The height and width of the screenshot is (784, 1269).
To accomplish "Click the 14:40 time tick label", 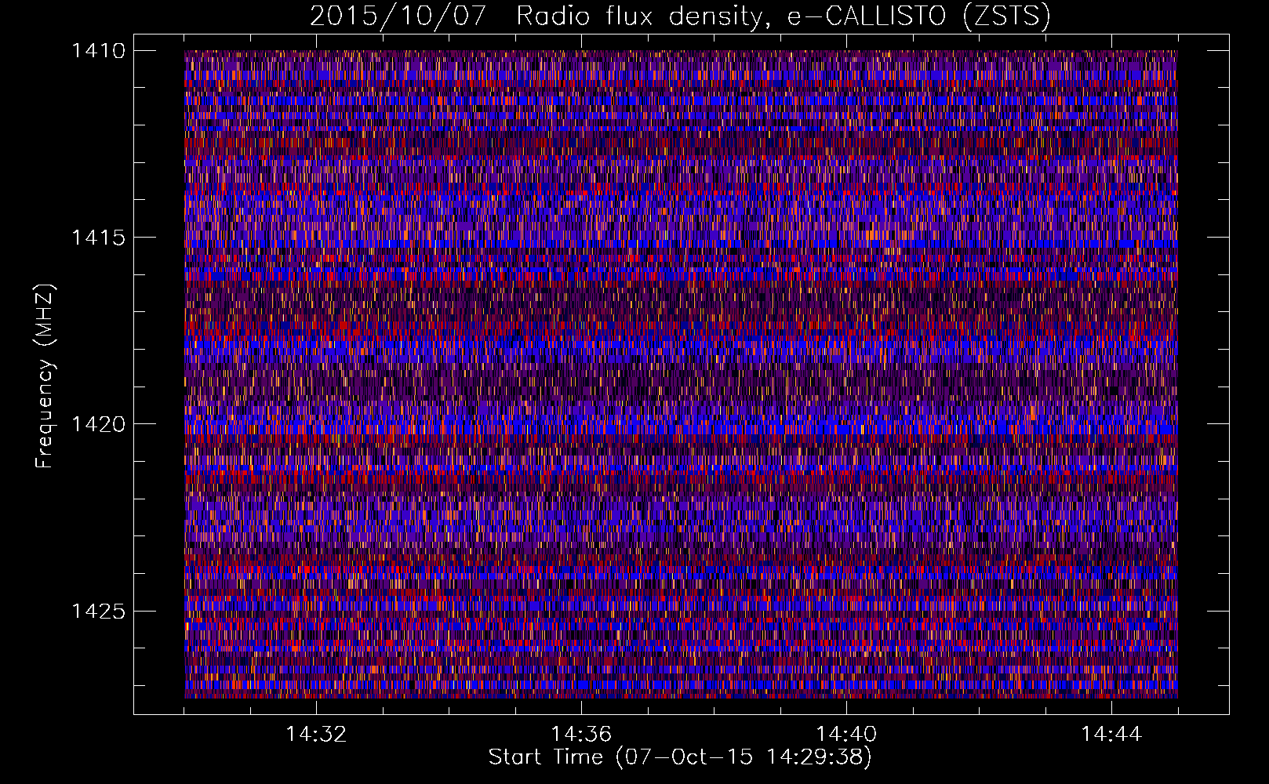I will pyautogui.click(x=846, y=735).
